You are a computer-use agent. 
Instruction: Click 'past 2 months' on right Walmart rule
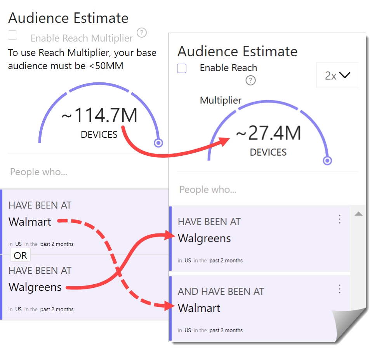(x=226, y=330)
